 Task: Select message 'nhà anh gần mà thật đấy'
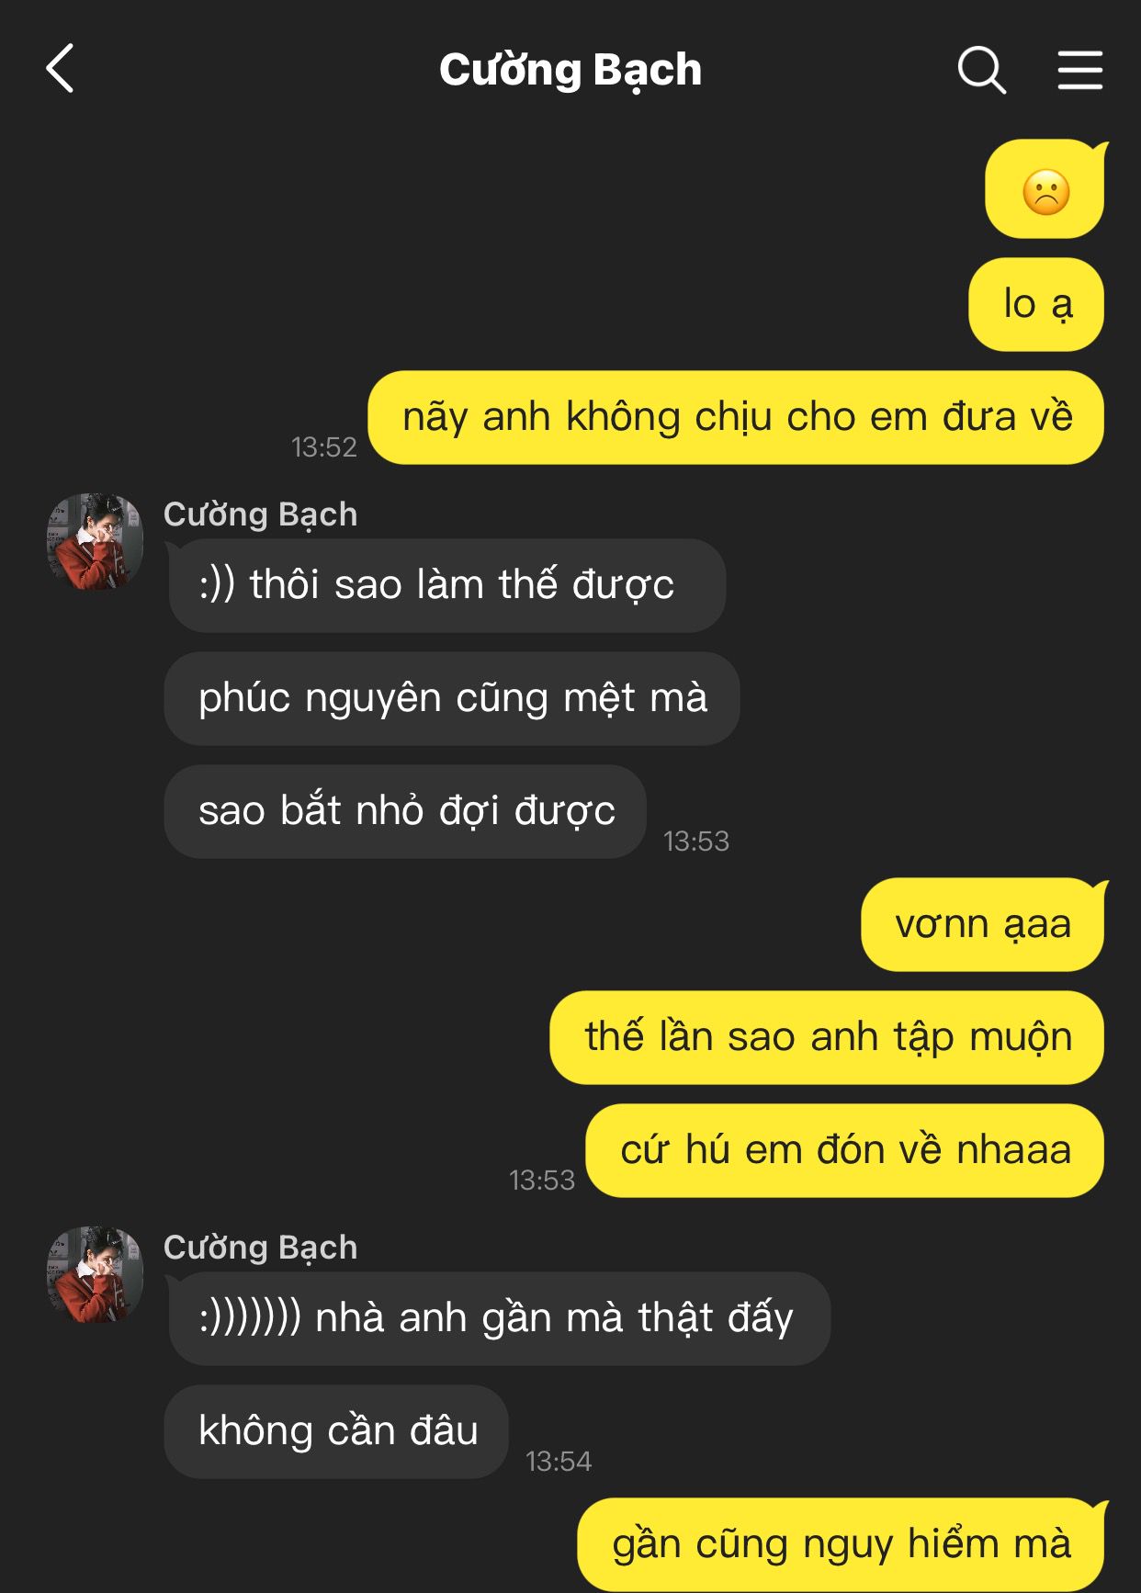click(x=499, y=1318)
